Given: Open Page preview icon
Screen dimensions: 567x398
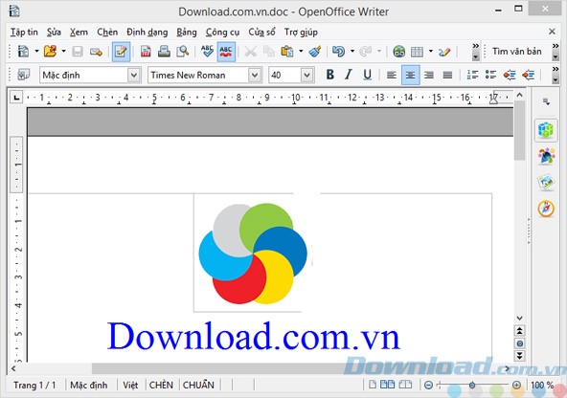Looking at the screenshot, I should pos(183,52).
